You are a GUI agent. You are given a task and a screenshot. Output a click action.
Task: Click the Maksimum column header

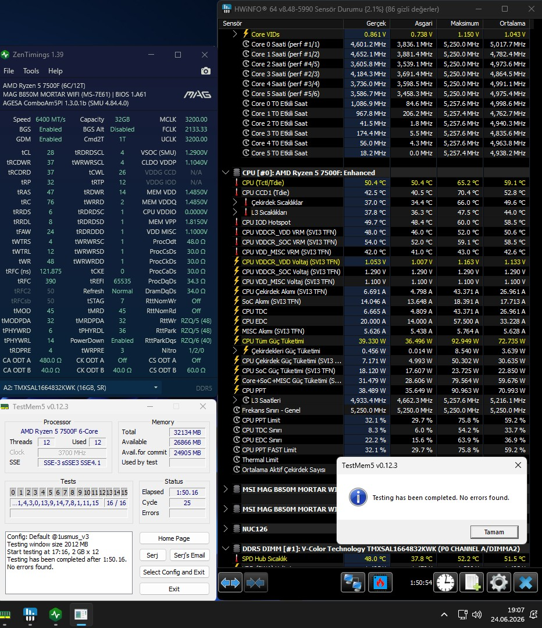pos(460,23)
